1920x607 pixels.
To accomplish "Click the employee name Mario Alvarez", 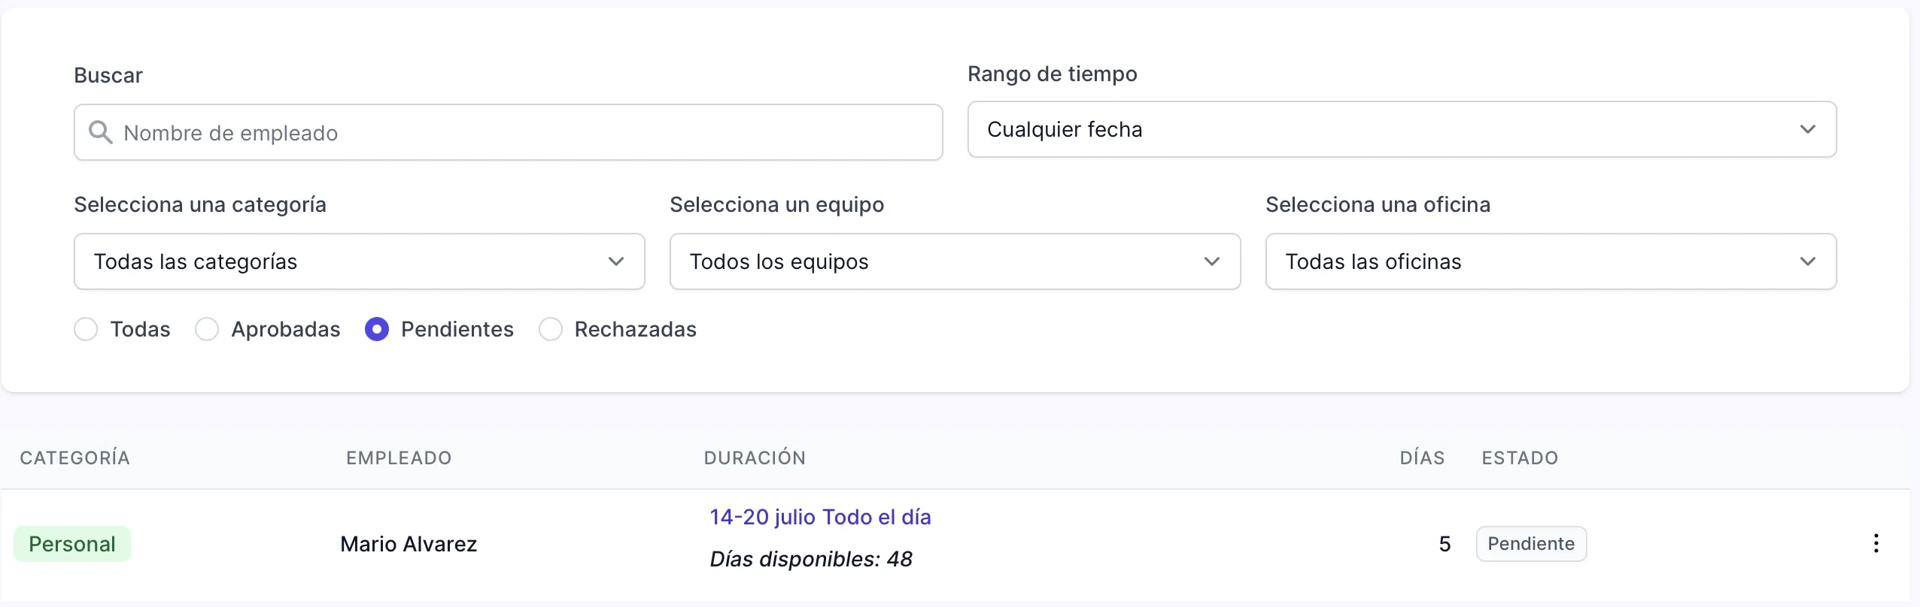I will [409, 543].
